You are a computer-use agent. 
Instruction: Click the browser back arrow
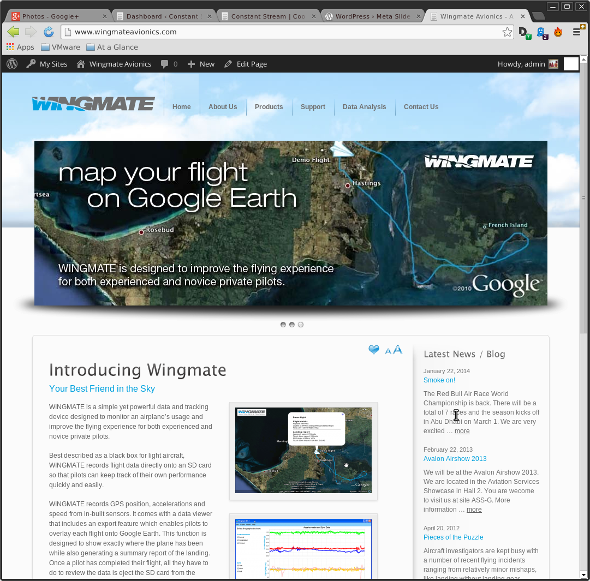[x=13, y=32]
